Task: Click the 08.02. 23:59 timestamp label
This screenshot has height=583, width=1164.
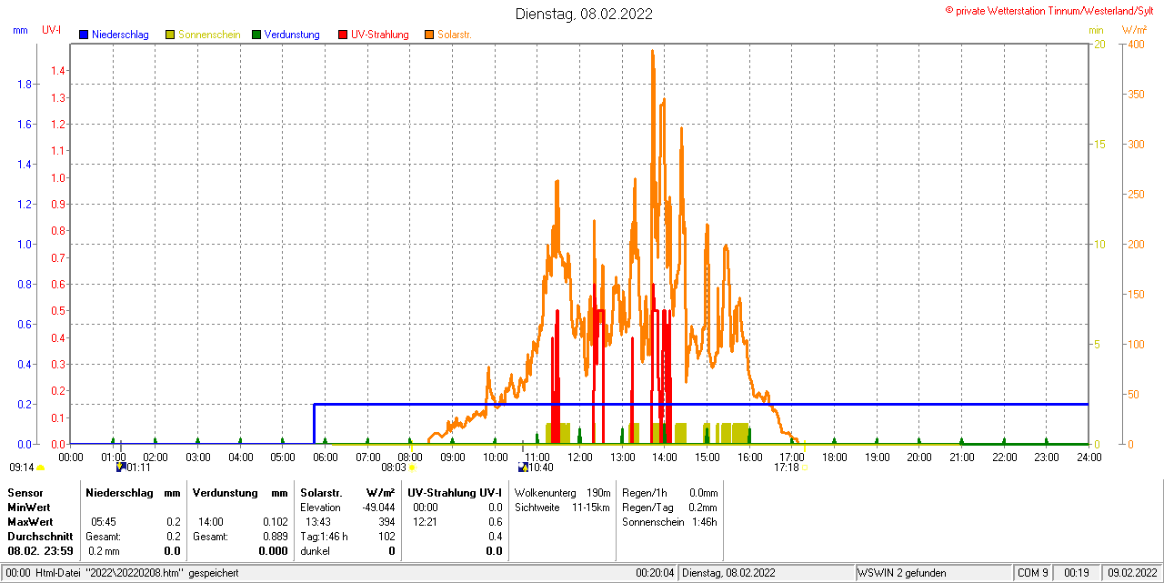Action: pos(40,551)
